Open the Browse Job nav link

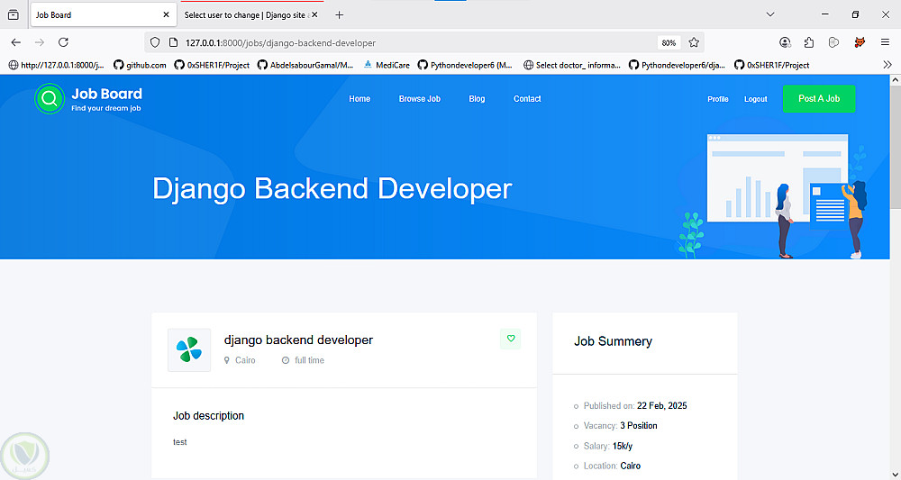tap(420, 99)
